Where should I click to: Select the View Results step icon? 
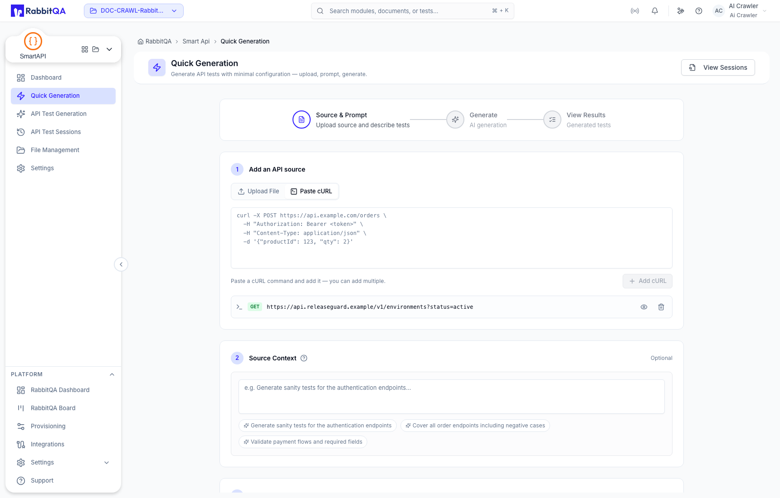pos(552,120)
